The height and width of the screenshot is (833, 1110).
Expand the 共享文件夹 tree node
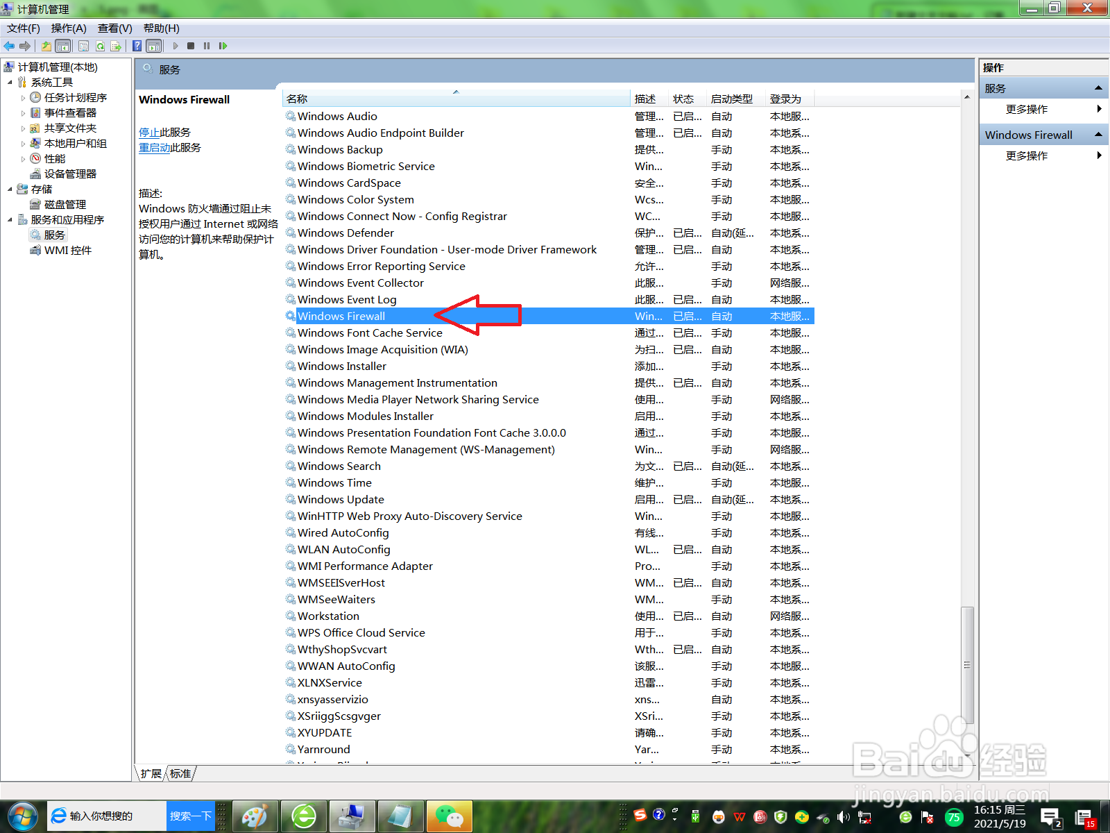(23, 128)
